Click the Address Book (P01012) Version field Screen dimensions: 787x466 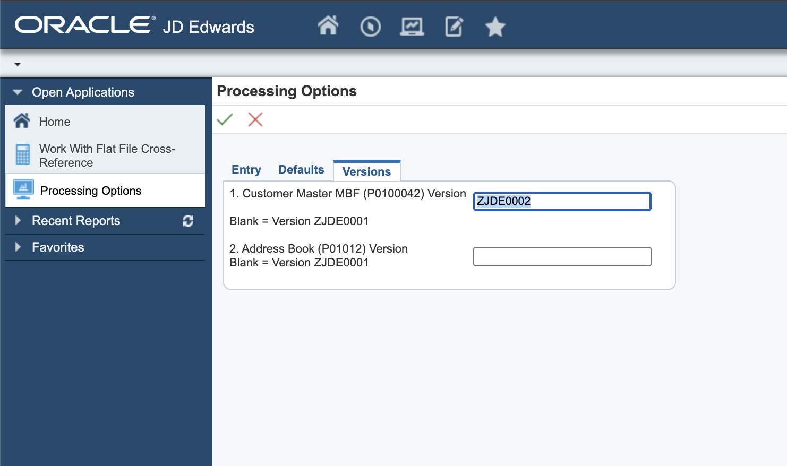click(x=562, y=257)
